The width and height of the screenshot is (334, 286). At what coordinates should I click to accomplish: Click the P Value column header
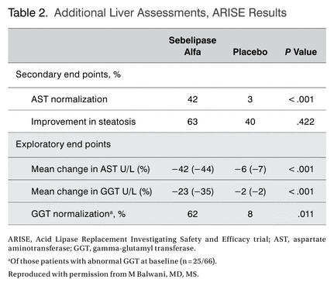[301, 52]
